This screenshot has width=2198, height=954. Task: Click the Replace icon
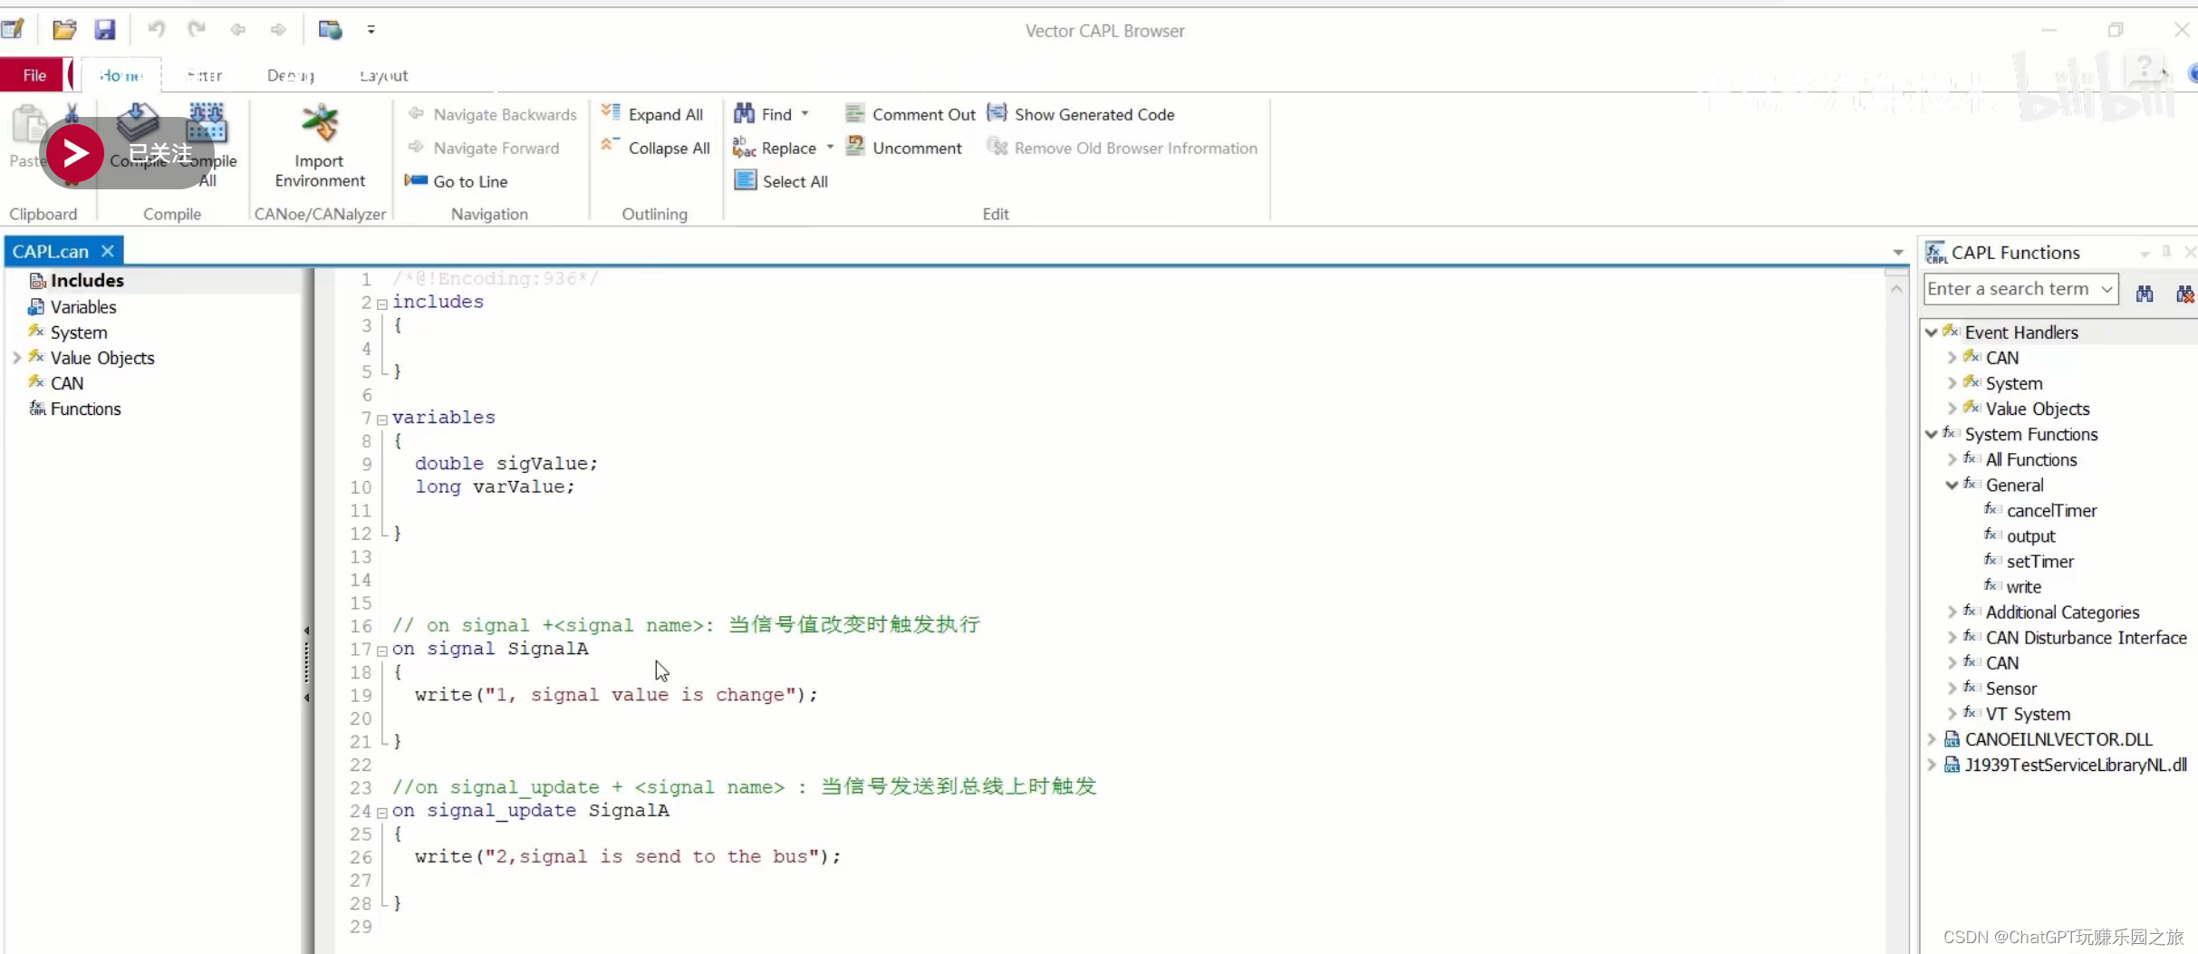click(744, 147)
